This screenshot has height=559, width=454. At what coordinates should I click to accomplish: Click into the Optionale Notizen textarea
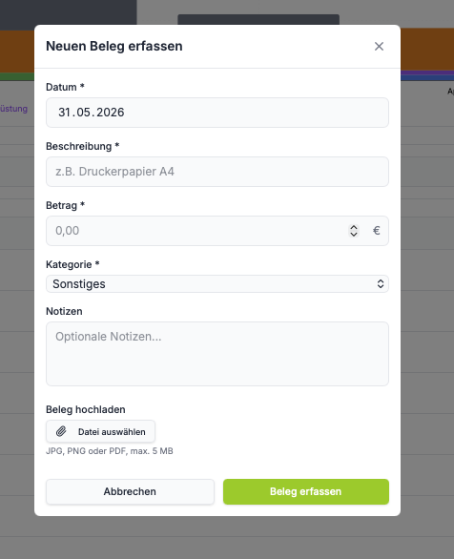click(x=217, y=354)
